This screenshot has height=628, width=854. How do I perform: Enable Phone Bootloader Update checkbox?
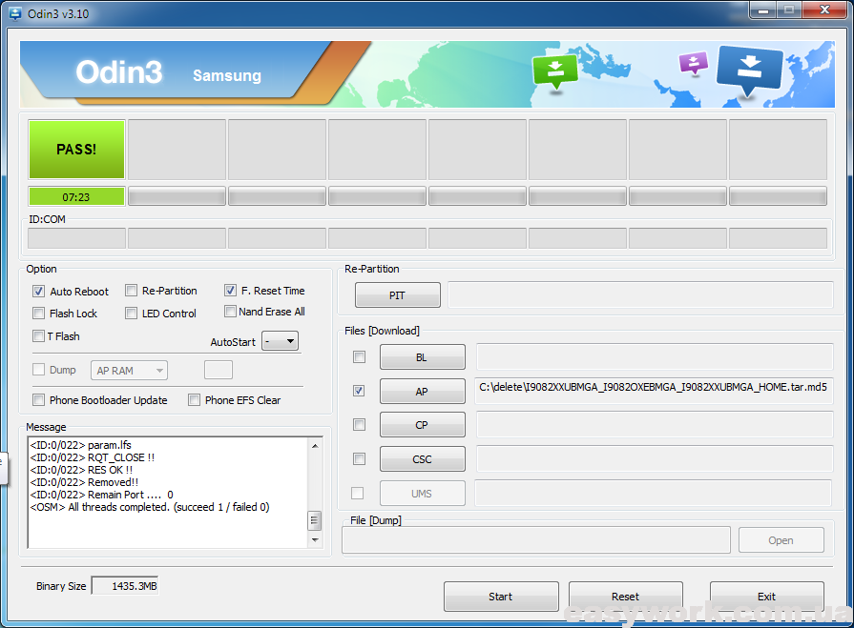pos(38,400)
